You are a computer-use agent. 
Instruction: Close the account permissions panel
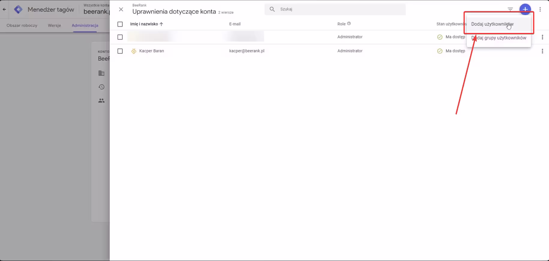[121, 9]
